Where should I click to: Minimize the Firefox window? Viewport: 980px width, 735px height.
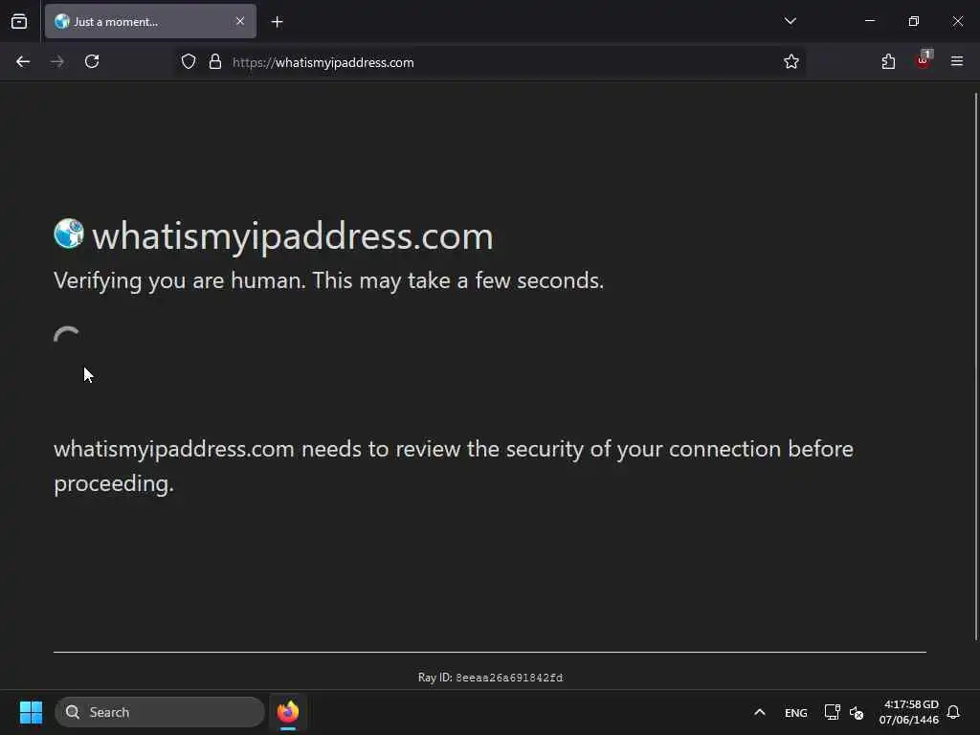coord(870,21)
